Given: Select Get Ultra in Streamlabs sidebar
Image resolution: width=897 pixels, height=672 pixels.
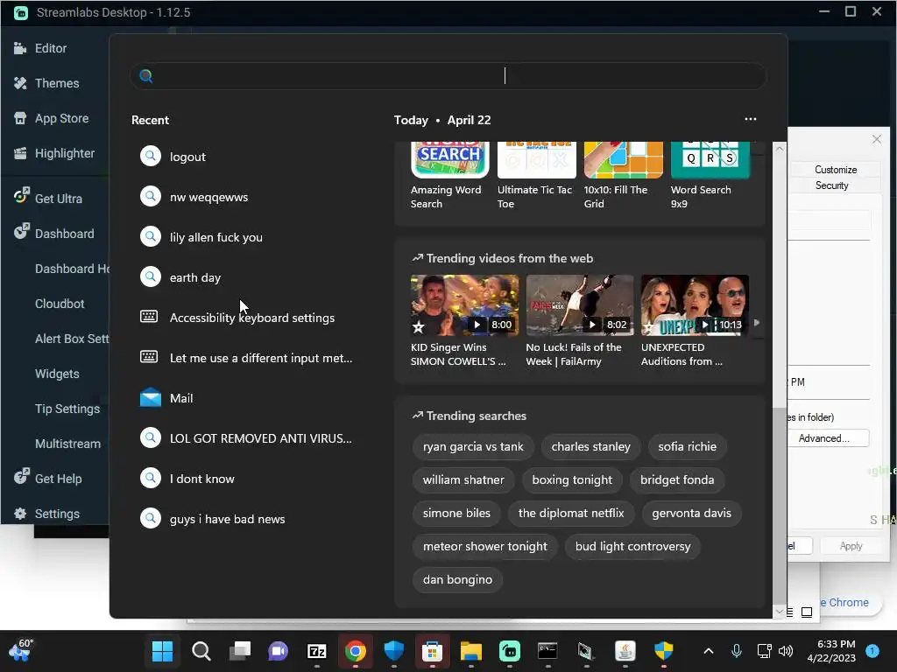Looking at the screenshot, I should pos(48,199).
